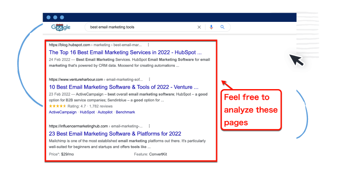Click the magnifying glass search icon
339x177 pixels.
pyautogui.click(x=222, y=27)
